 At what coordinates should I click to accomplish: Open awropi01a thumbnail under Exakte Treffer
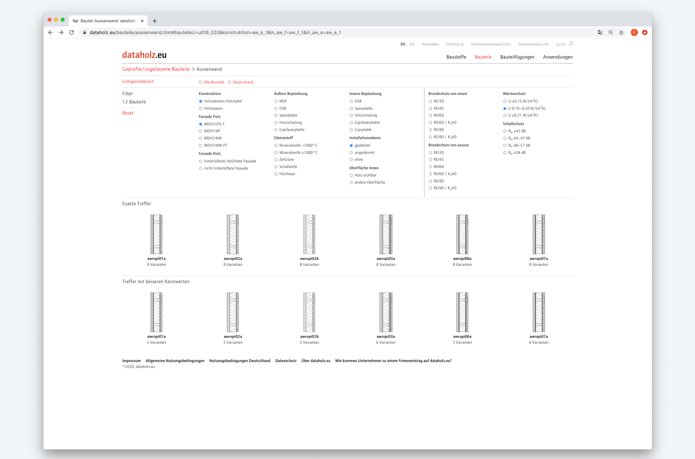coord(157,234)
